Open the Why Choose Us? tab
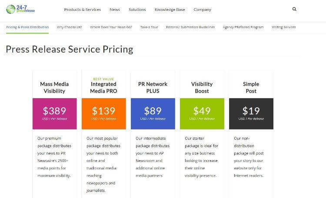Image resolution: width=326 pixels, height=198 pixels. click(69, 27)
